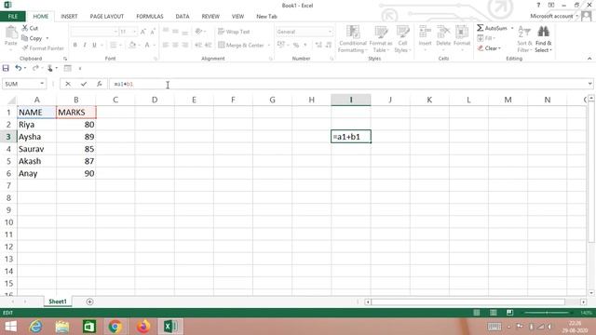
Task: Click the Find & Select binoculars icon
Action: 543,32
